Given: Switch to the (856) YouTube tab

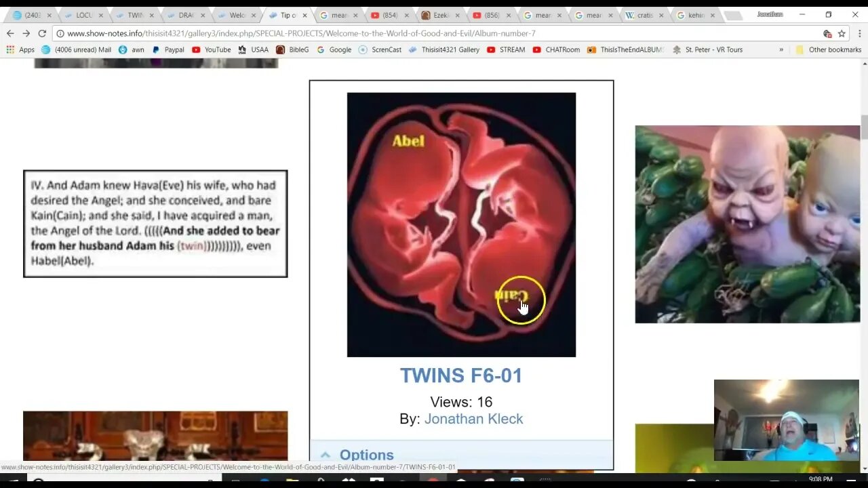Looking at the screenshot, I should click(x=490, y=15).
